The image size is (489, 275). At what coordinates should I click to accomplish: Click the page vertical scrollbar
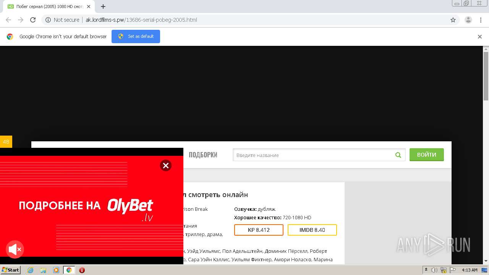(486, 76)
